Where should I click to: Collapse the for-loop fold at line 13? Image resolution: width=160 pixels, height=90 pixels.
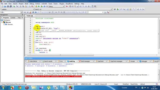click(34, 42)
